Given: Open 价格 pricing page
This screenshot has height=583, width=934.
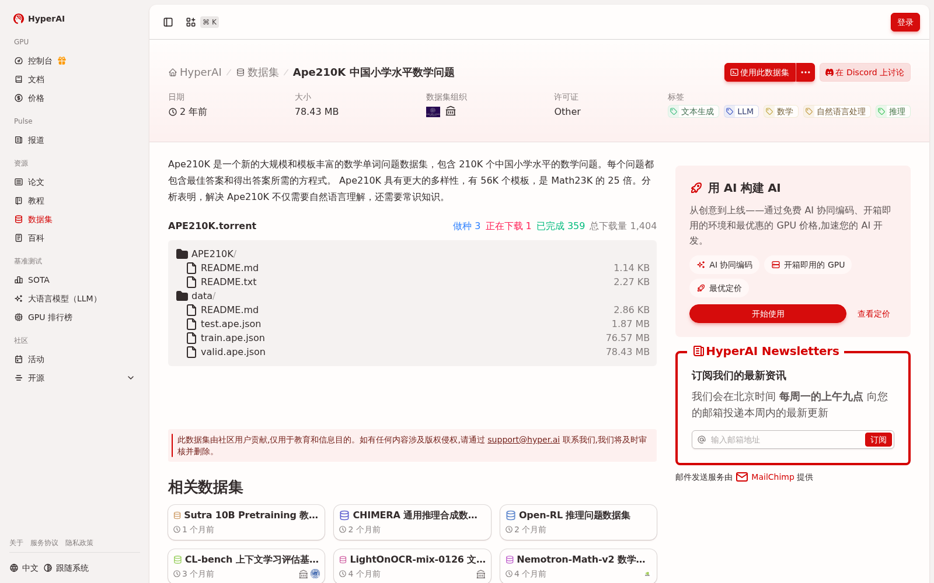Looking at the screenshot, I should 75,98.
